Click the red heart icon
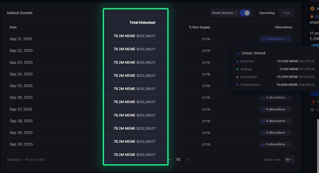The width and height of the screenshot is (319, 173). tap(313, 102)
